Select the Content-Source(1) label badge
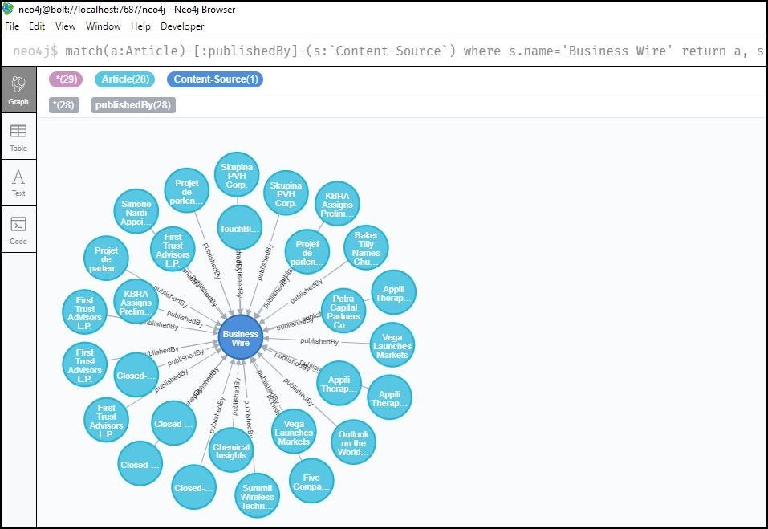768x529 pixels. click(215, 79)
